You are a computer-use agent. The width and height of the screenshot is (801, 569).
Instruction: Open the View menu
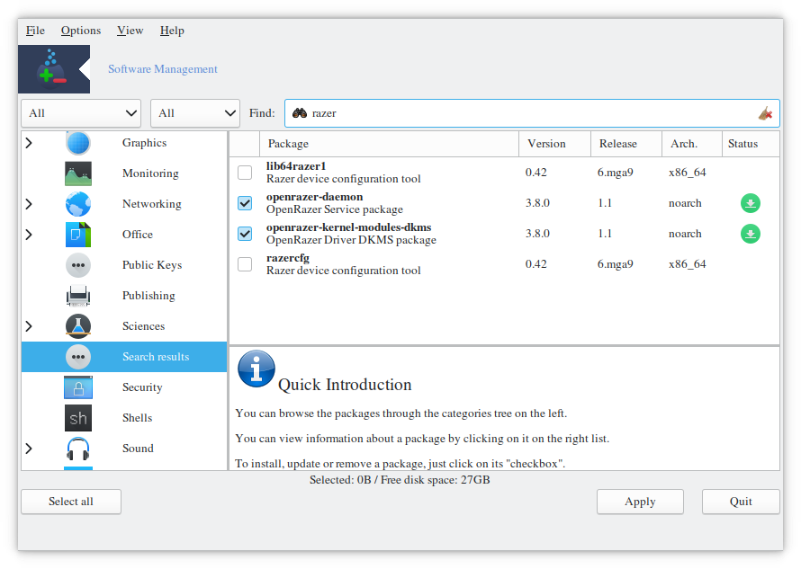point(130,31)
